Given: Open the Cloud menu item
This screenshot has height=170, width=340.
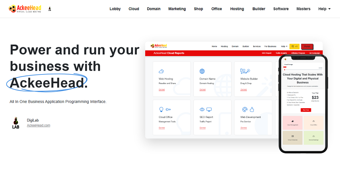Looking at the screenshot, I should [134, 9].
